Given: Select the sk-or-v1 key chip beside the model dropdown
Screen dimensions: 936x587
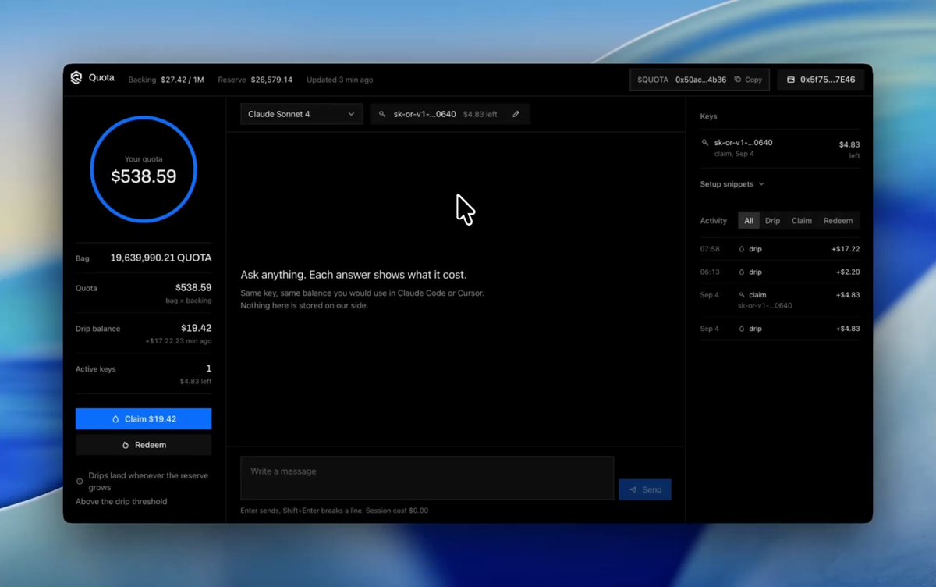Looking at the screenshot, I should (x=450, y=114).
